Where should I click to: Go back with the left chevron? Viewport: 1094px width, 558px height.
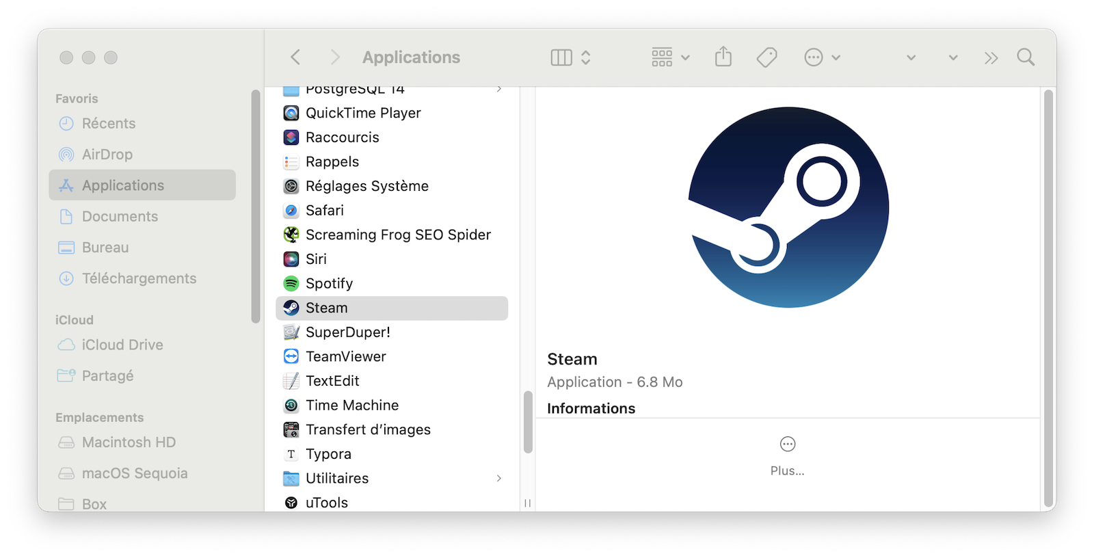(x=295, y=57)
